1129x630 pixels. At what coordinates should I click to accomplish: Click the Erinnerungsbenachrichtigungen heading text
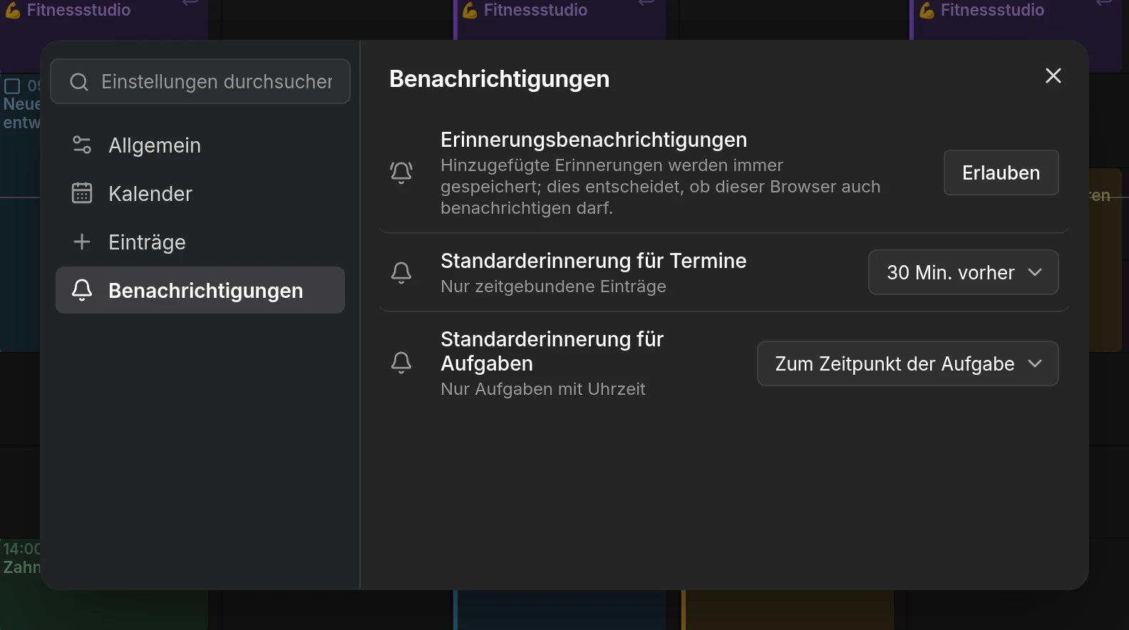click(594, 140)
